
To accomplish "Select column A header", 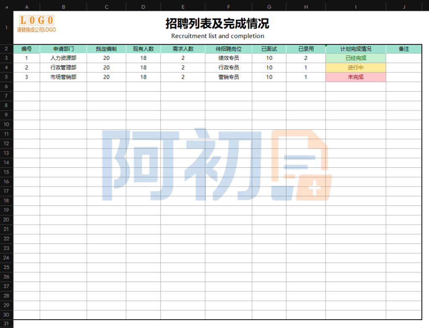I will pos(27,7).
